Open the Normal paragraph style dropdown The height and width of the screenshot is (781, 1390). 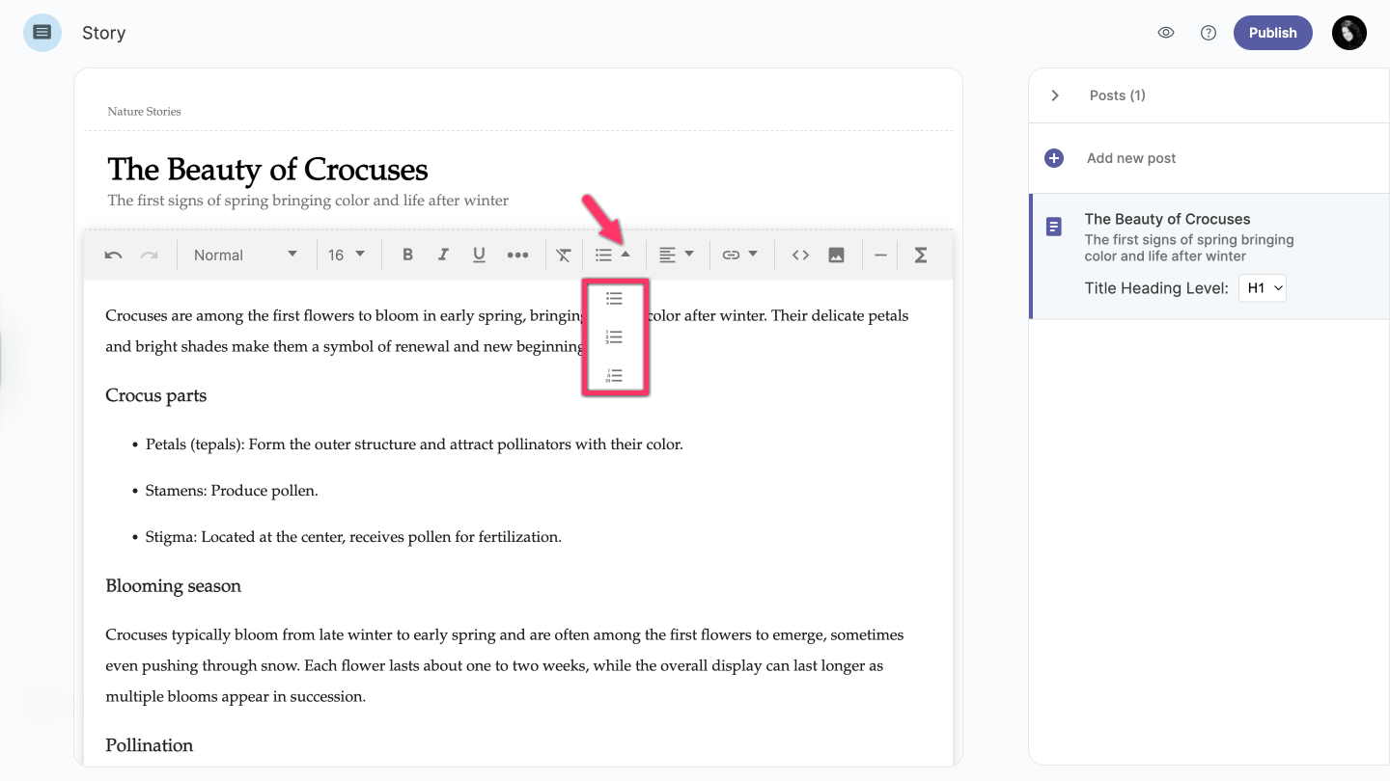245,256
